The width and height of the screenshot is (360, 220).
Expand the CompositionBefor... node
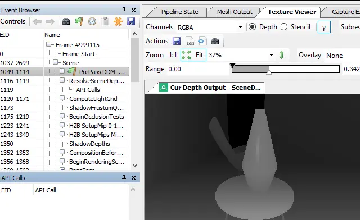coord(62,152)
